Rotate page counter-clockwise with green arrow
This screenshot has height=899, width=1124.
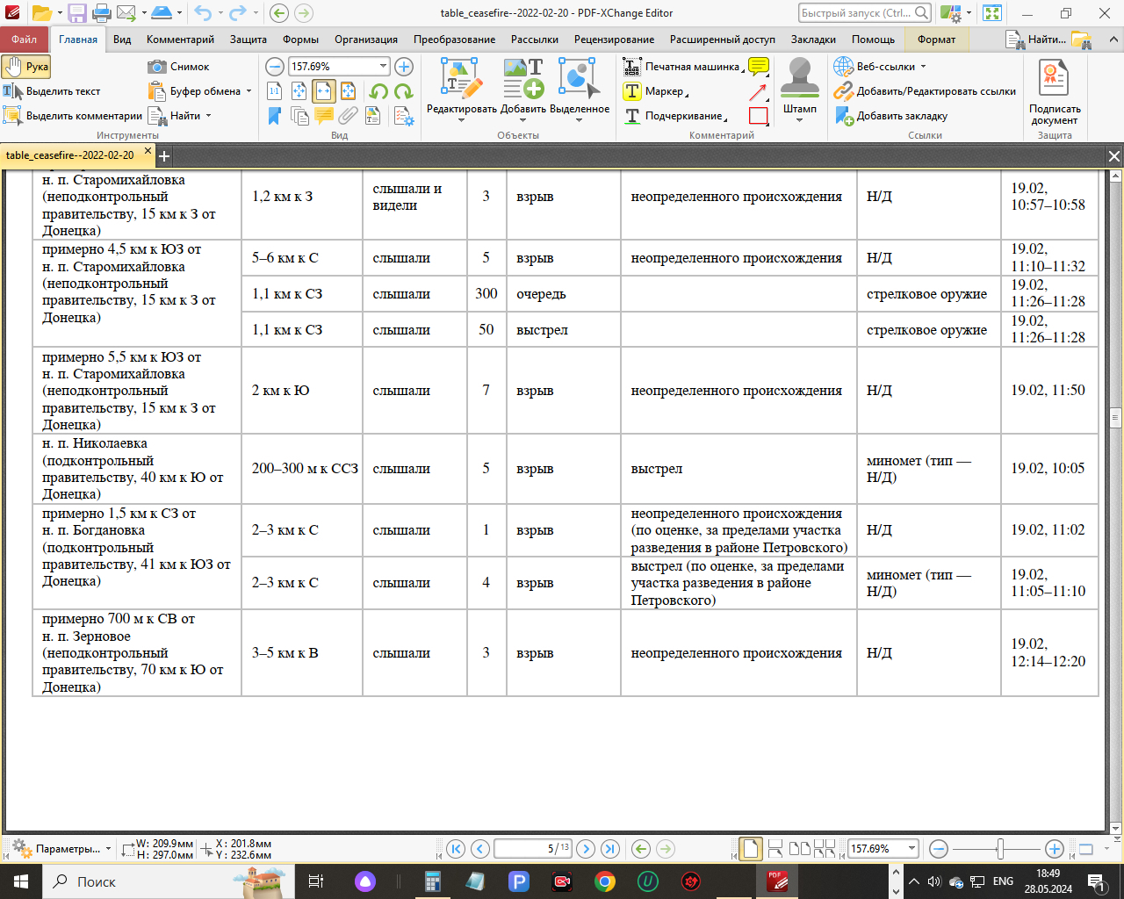378,91
